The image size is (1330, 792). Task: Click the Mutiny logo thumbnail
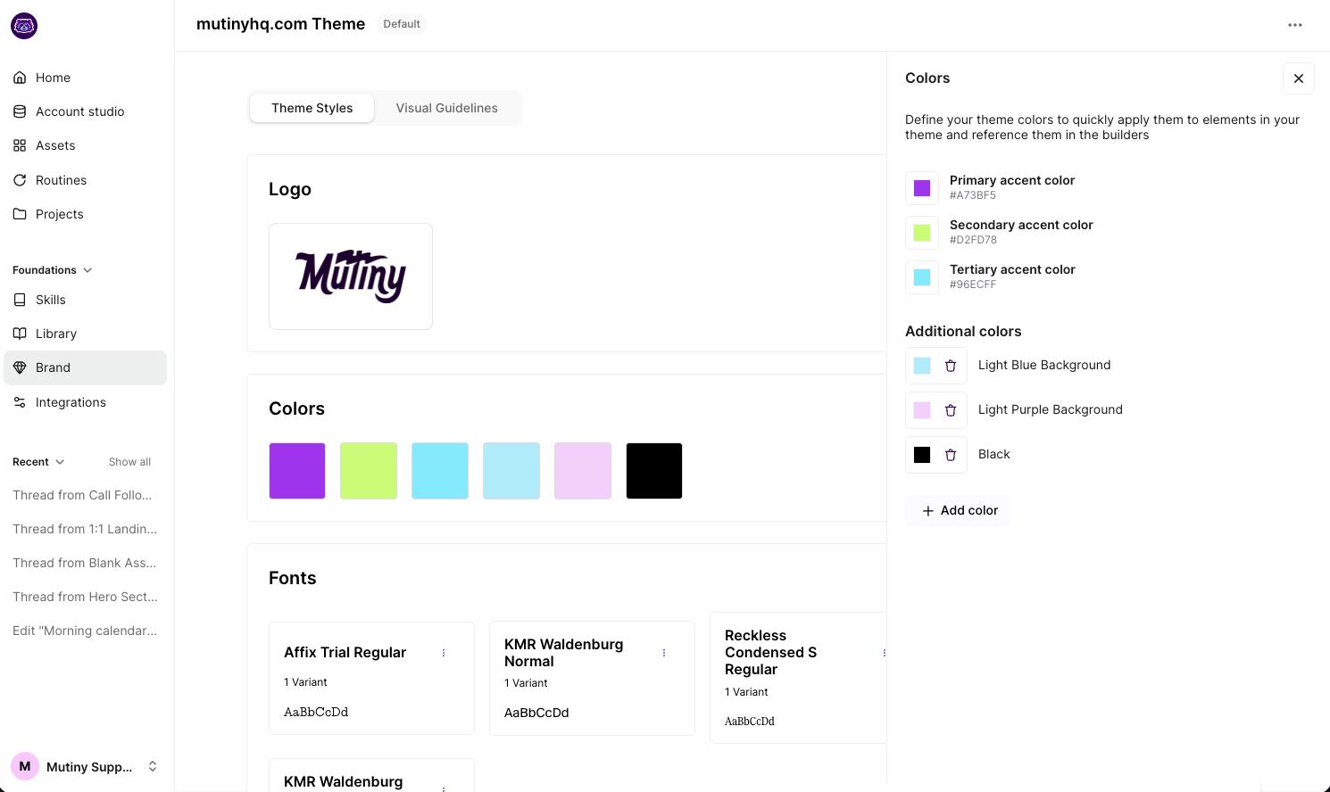[351, 276]
